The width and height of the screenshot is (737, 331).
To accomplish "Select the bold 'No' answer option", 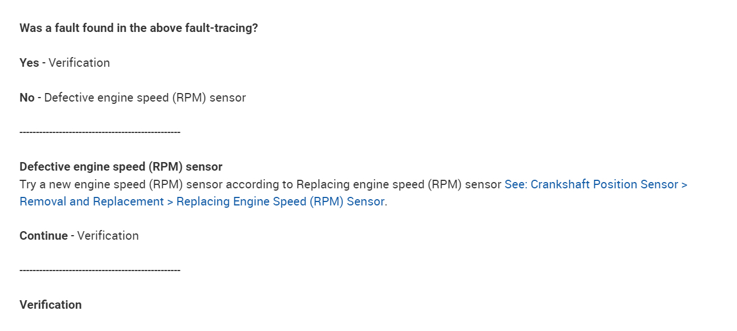I will (x=27, y=98).
